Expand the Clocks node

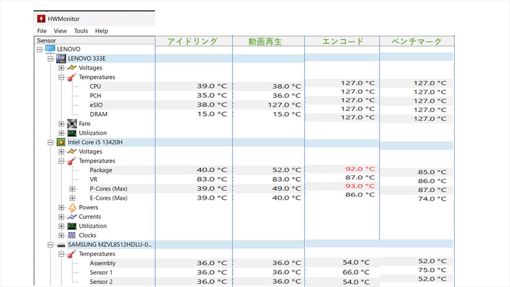[x=62, y=236]
